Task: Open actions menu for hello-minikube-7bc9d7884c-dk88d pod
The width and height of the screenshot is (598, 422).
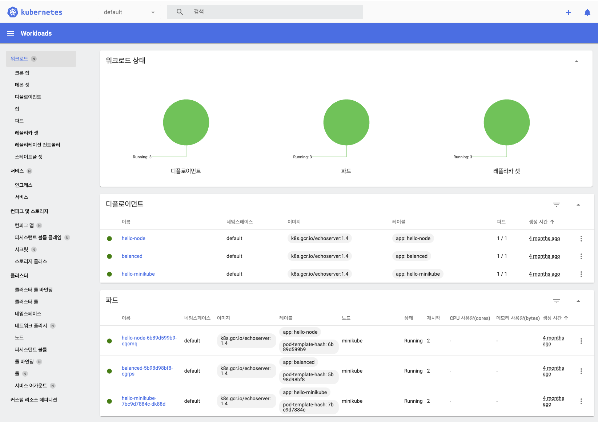Action: point(581,401)
